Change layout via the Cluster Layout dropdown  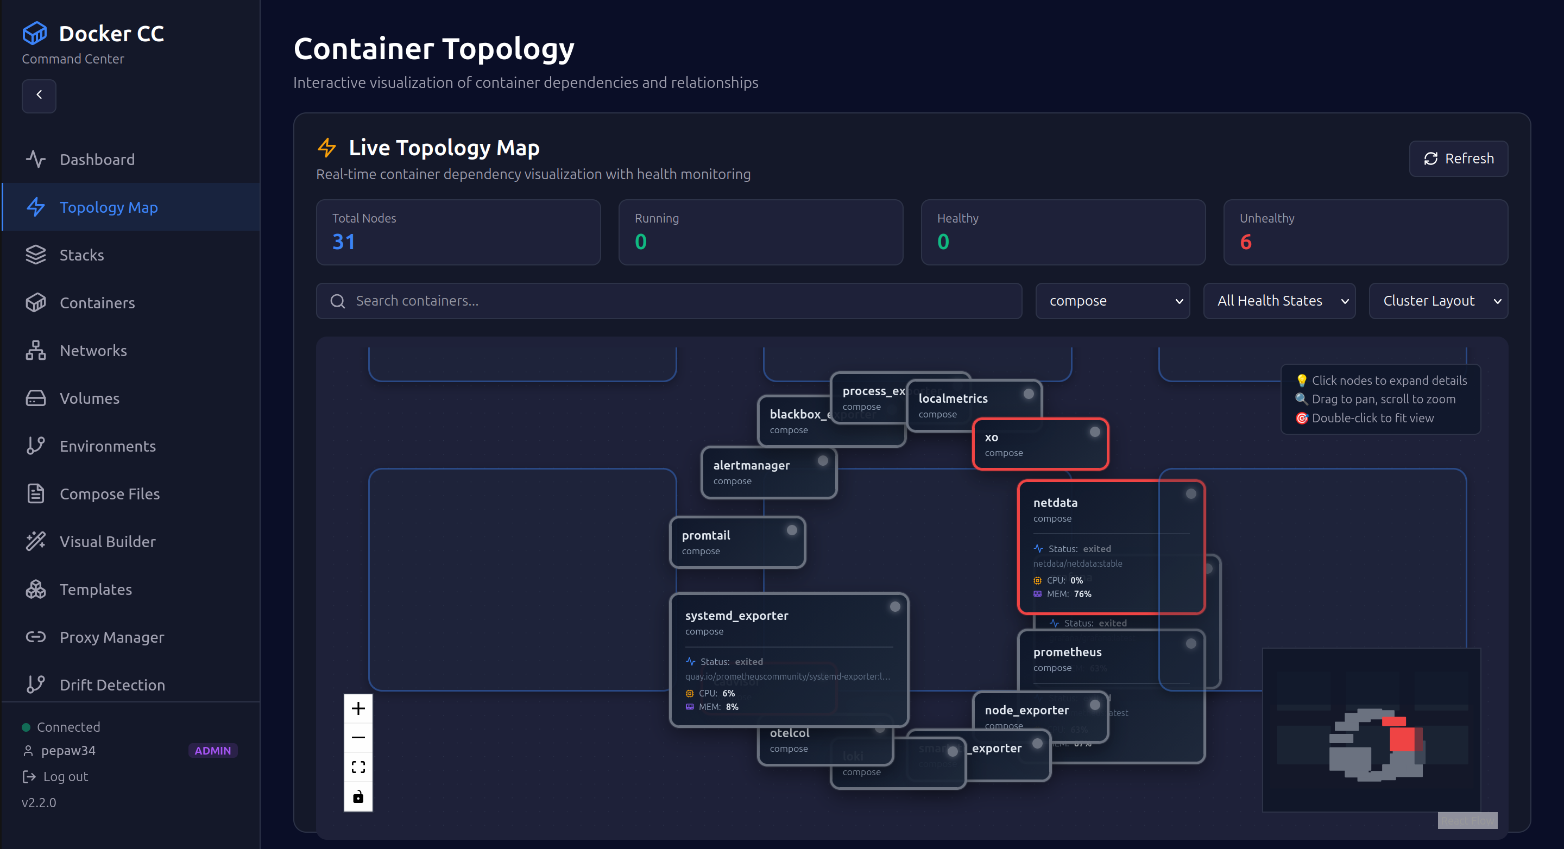pos(1437,300)
